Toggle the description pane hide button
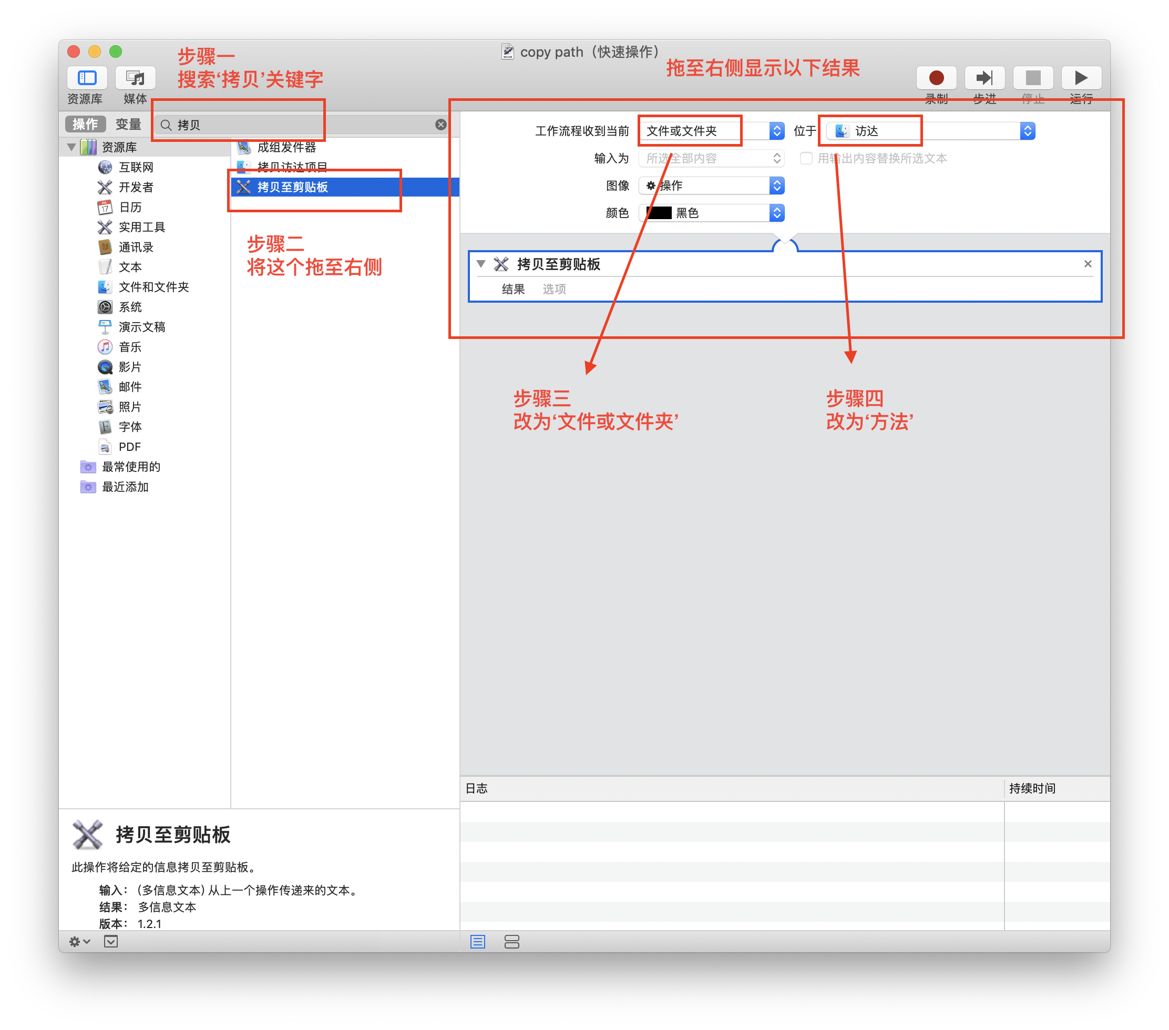 111,941
